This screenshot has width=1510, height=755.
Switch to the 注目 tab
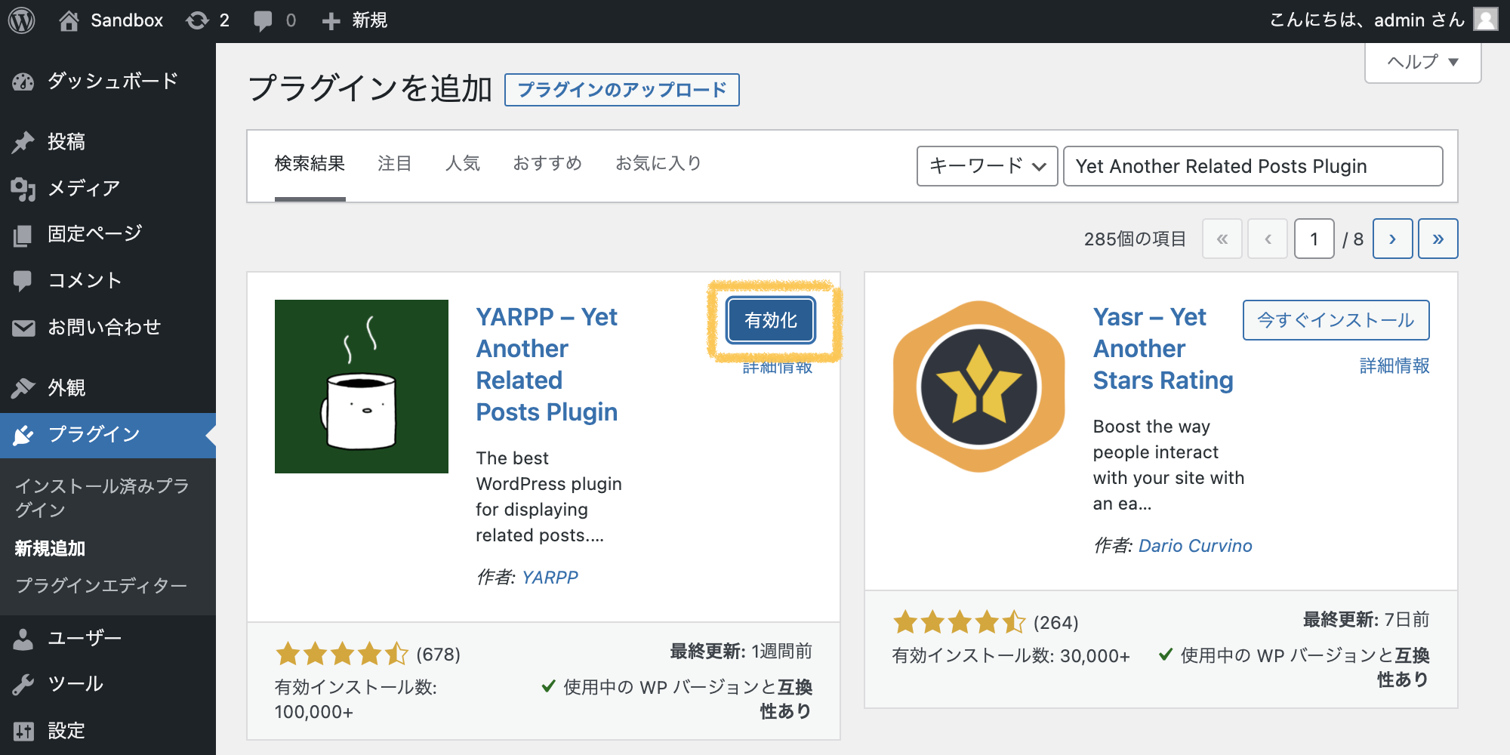point(395,164)
